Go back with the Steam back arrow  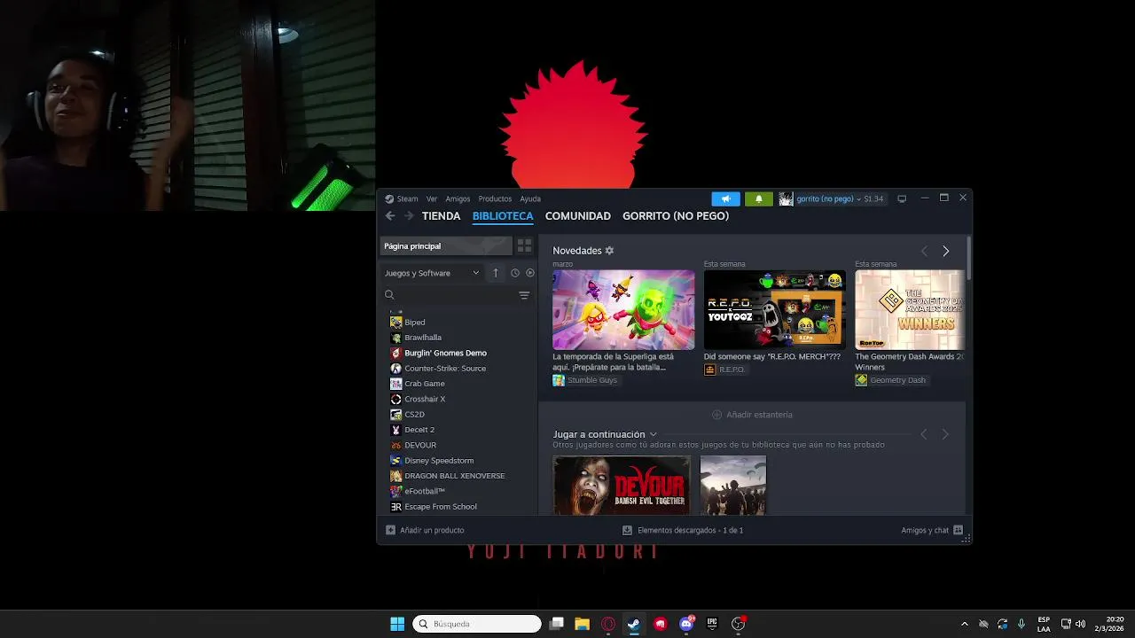(x=390, y=216)
